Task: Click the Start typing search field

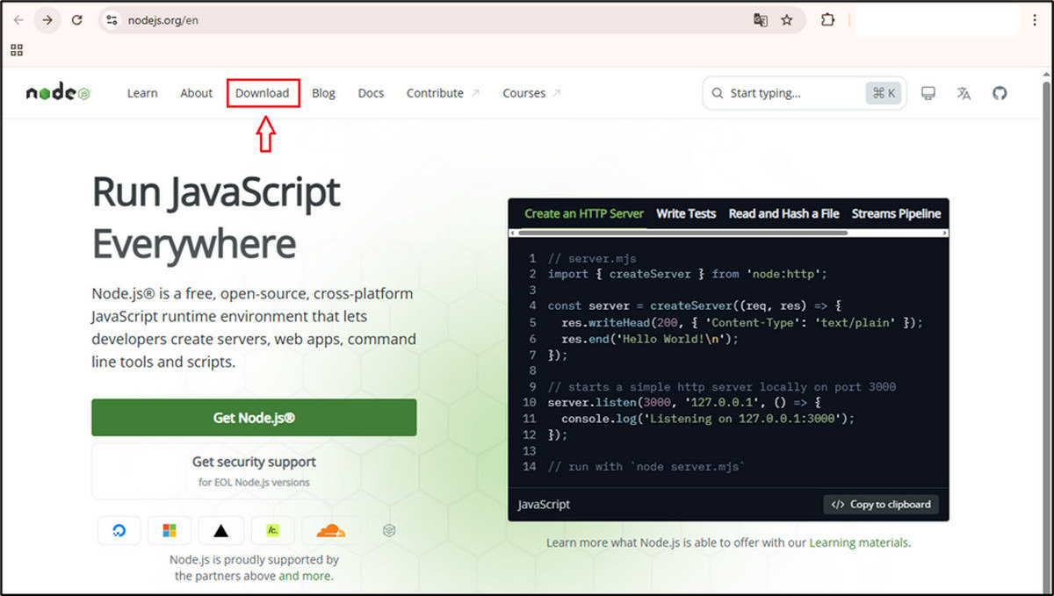Action: pos(790,93)
